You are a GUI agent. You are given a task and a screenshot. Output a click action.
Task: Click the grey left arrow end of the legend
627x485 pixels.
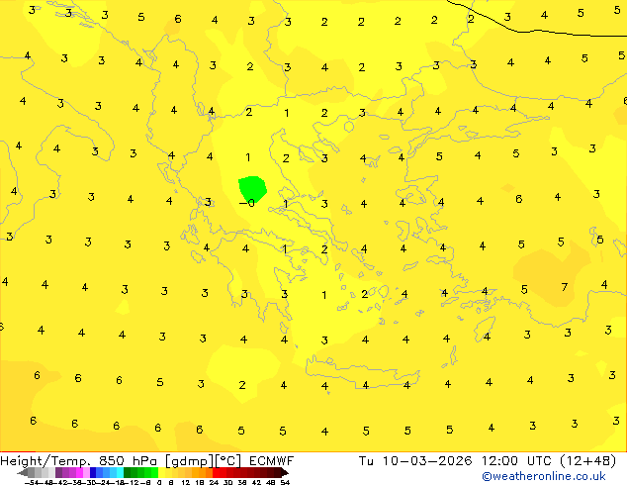click(x=22, y=472)
